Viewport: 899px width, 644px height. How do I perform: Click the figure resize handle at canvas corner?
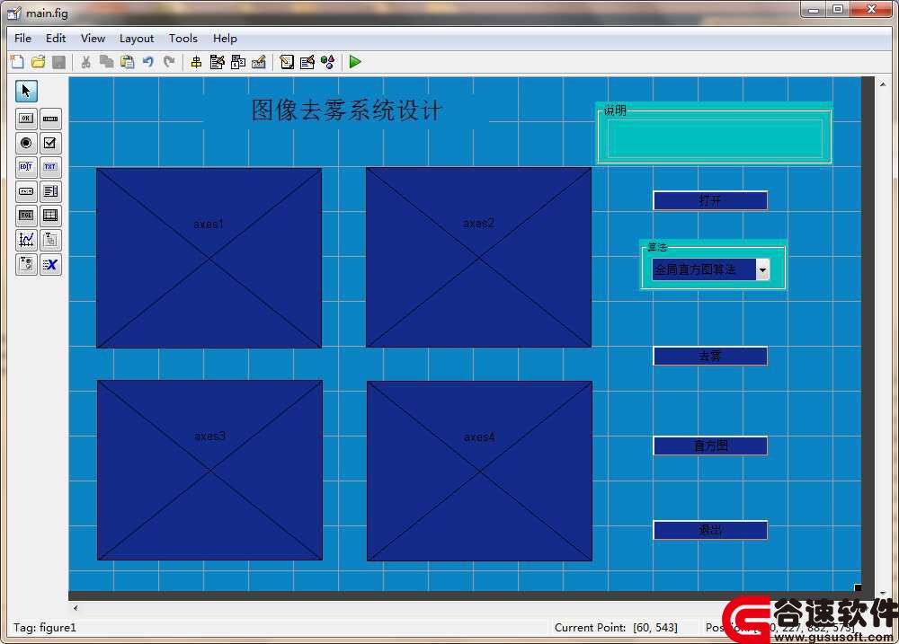[858, 587]
